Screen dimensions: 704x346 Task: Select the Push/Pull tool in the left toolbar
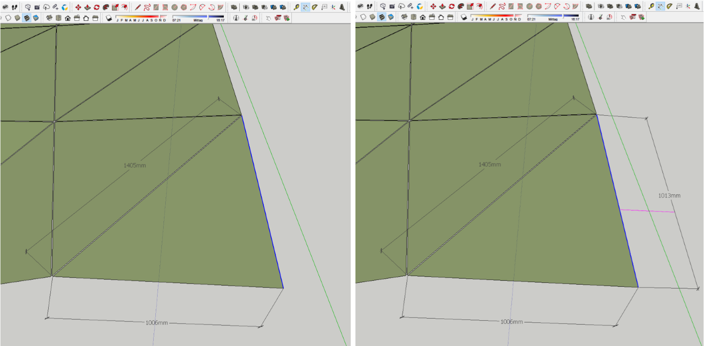[x=87, y=7]
